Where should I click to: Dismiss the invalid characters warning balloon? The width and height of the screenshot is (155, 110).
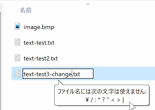point(102,95)
